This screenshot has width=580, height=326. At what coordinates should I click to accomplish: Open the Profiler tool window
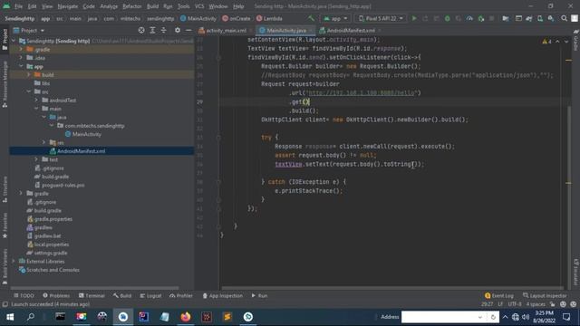pyautogui.click(x=181, y=296)
